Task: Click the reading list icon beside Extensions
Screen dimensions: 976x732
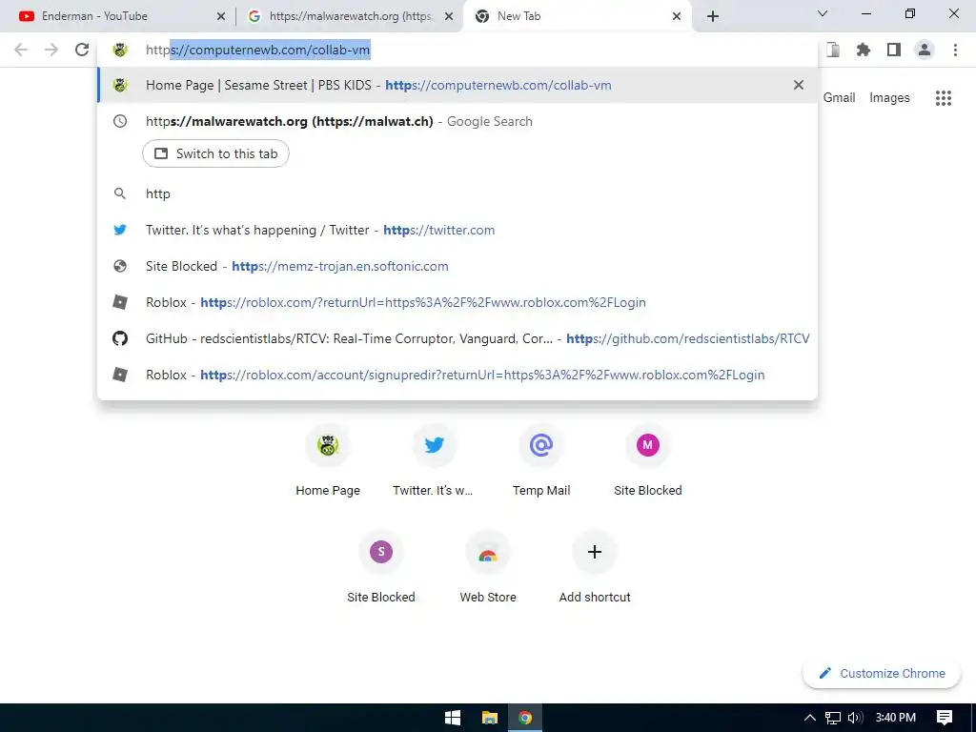Action: coord(833,50)
